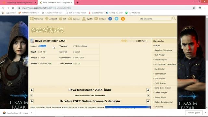
Task: Open the Aktif Havalandırma bookmark
Action: (29, 13)
